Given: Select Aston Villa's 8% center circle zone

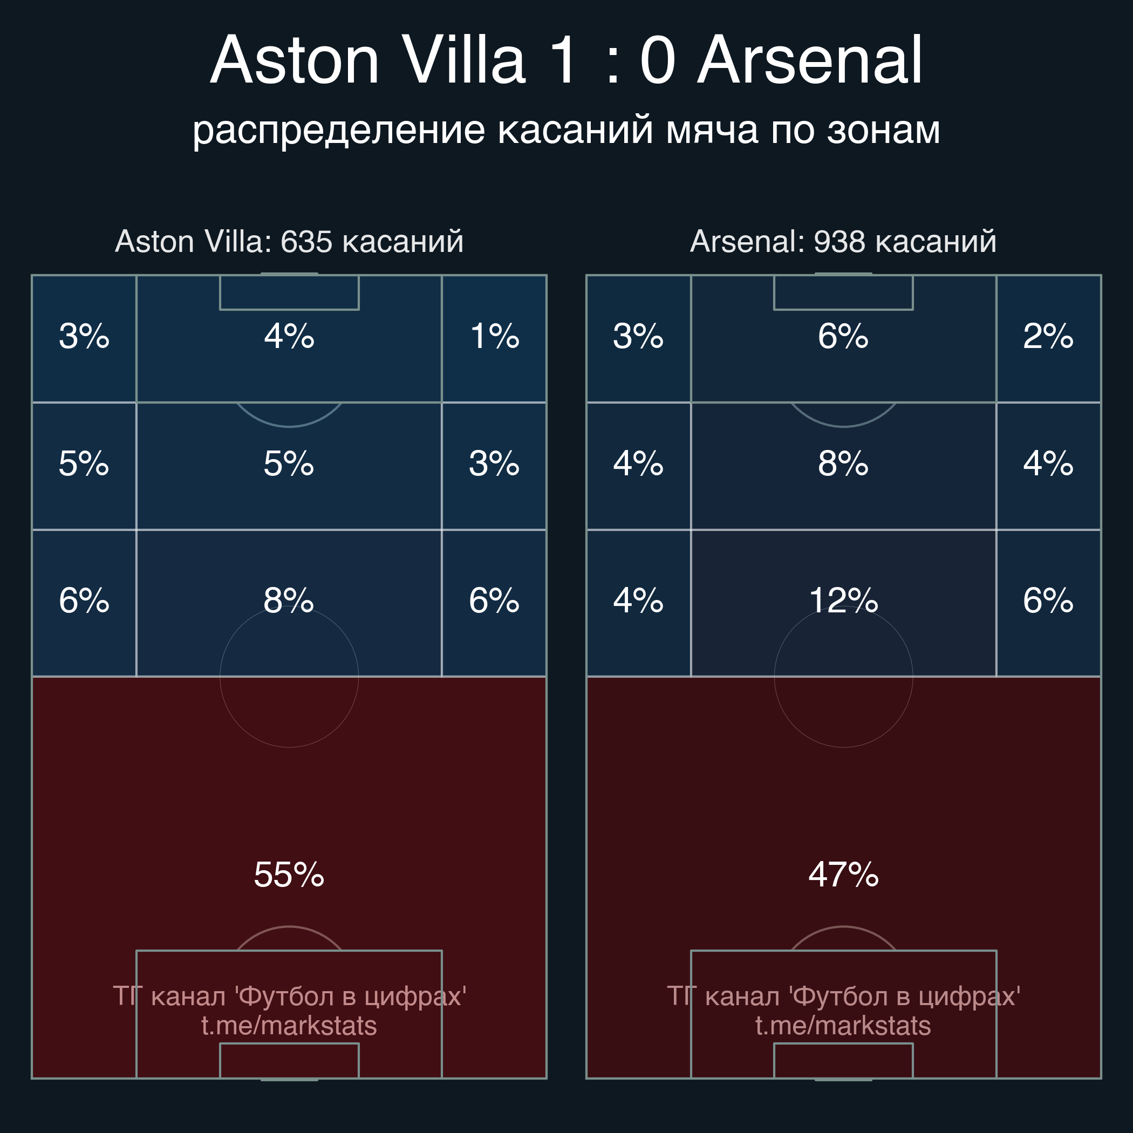Looking at the screenshot, I should pos(289,603).
